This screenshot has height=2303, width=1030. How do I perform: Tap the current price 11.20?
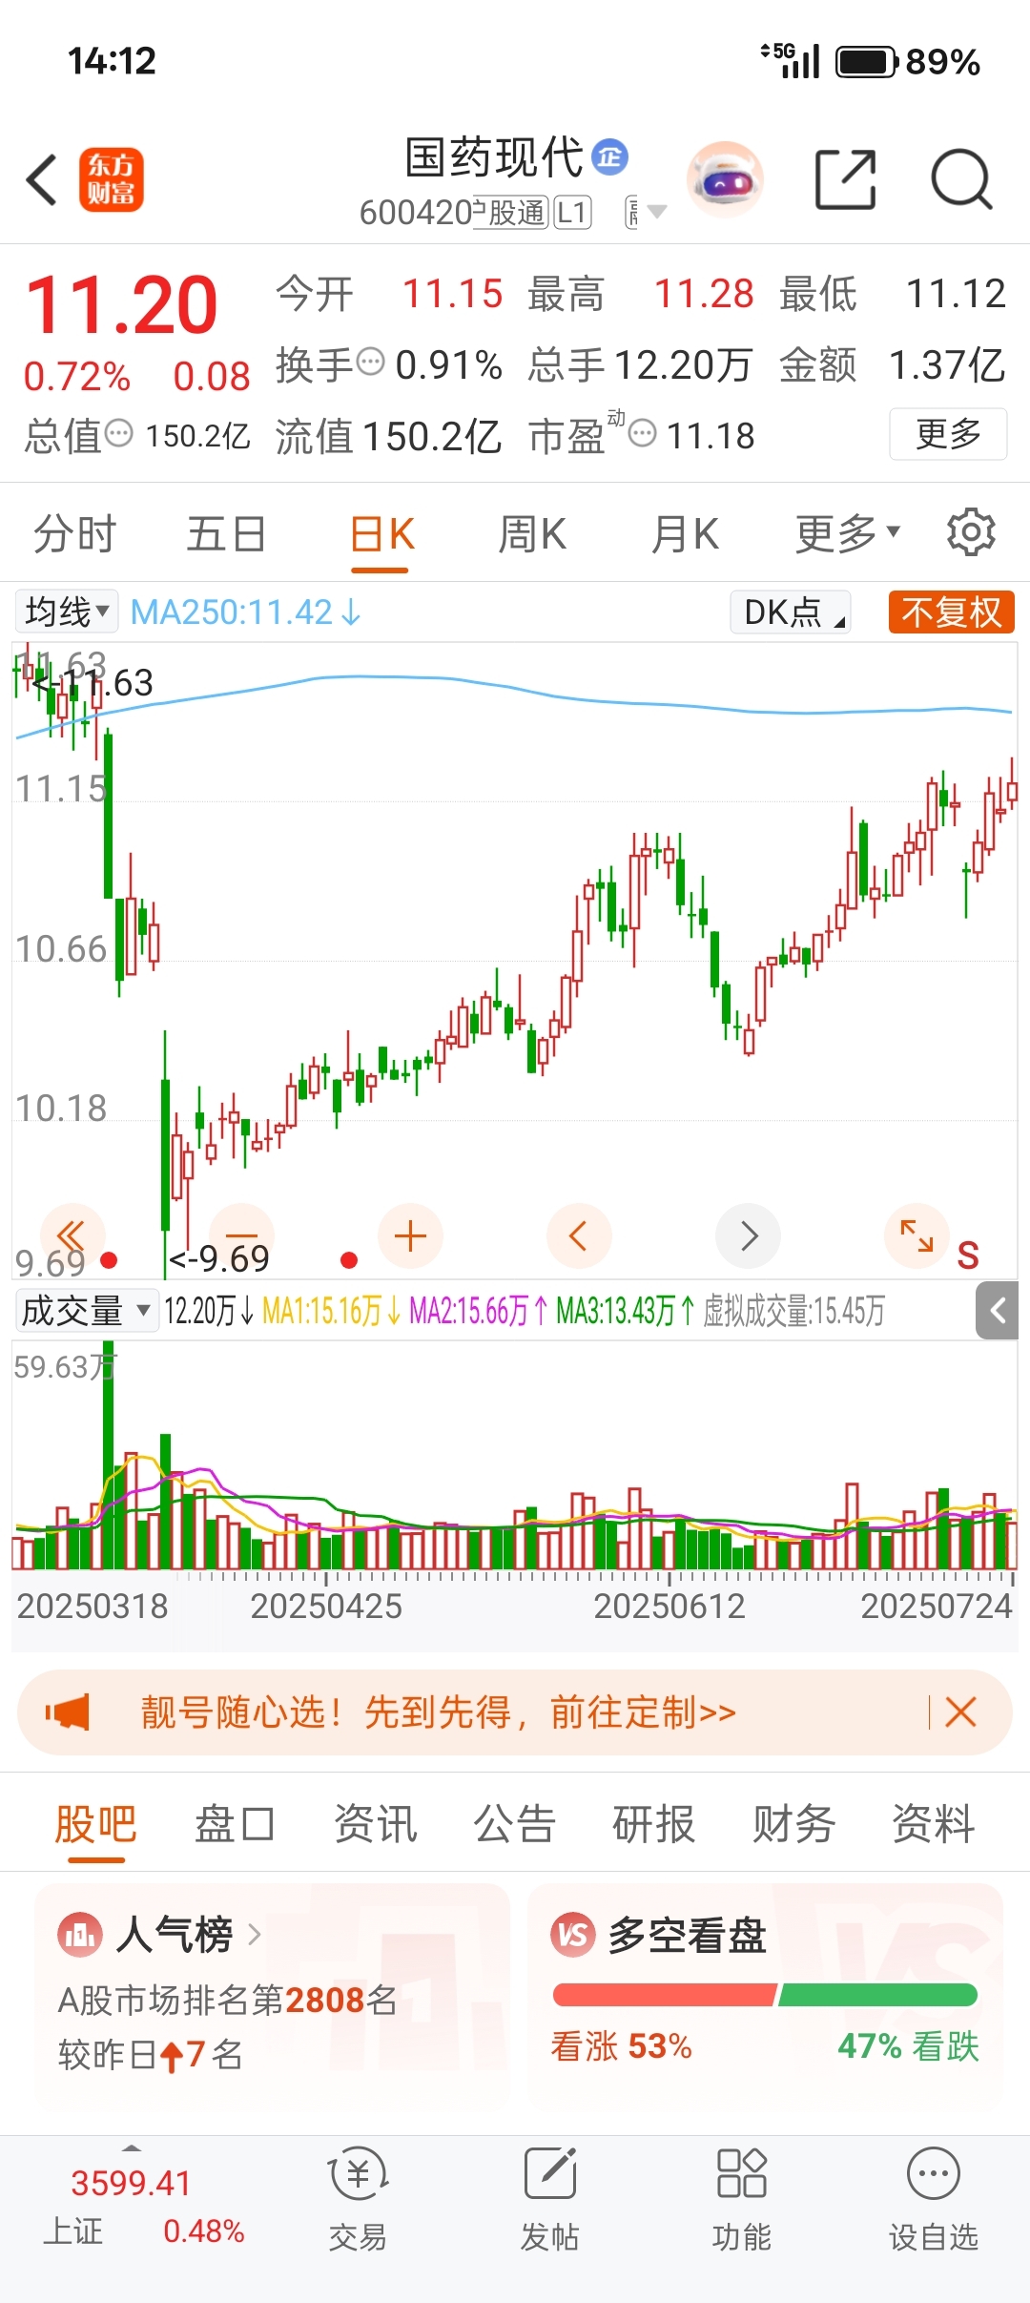(x=122, y=305)
